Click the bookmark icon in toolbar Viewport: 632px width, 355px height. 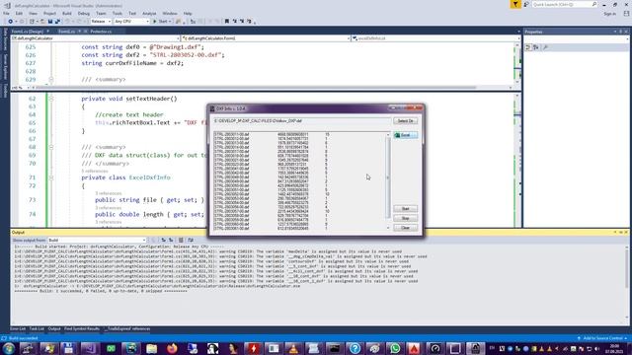(227, 22)
